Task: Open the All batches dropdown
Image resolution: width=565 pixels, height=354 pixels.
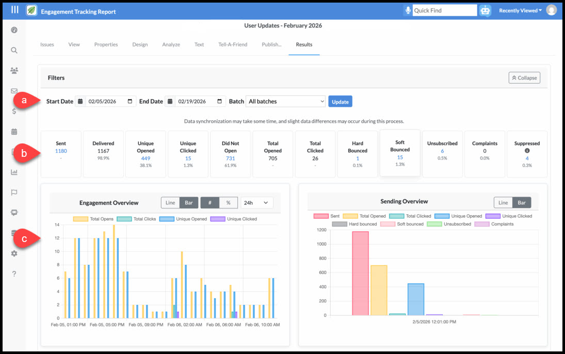Action: [x=285, y=101]
